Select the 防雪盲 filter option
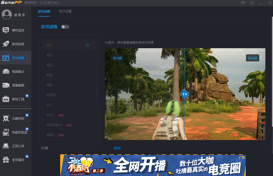 pyautogui.click(x=51, y=95)
